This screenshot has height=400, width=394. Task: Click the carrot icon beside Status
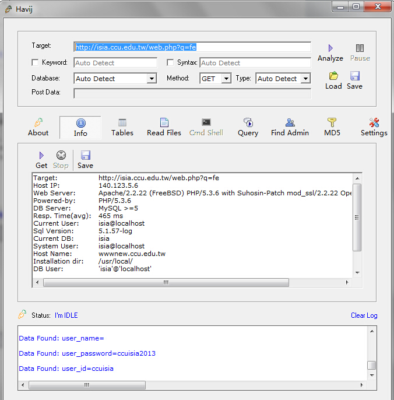click(x=22, y=314)
